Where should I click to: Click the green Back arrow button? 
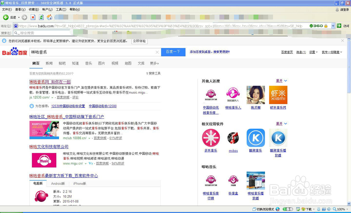(x=6, y=17)
